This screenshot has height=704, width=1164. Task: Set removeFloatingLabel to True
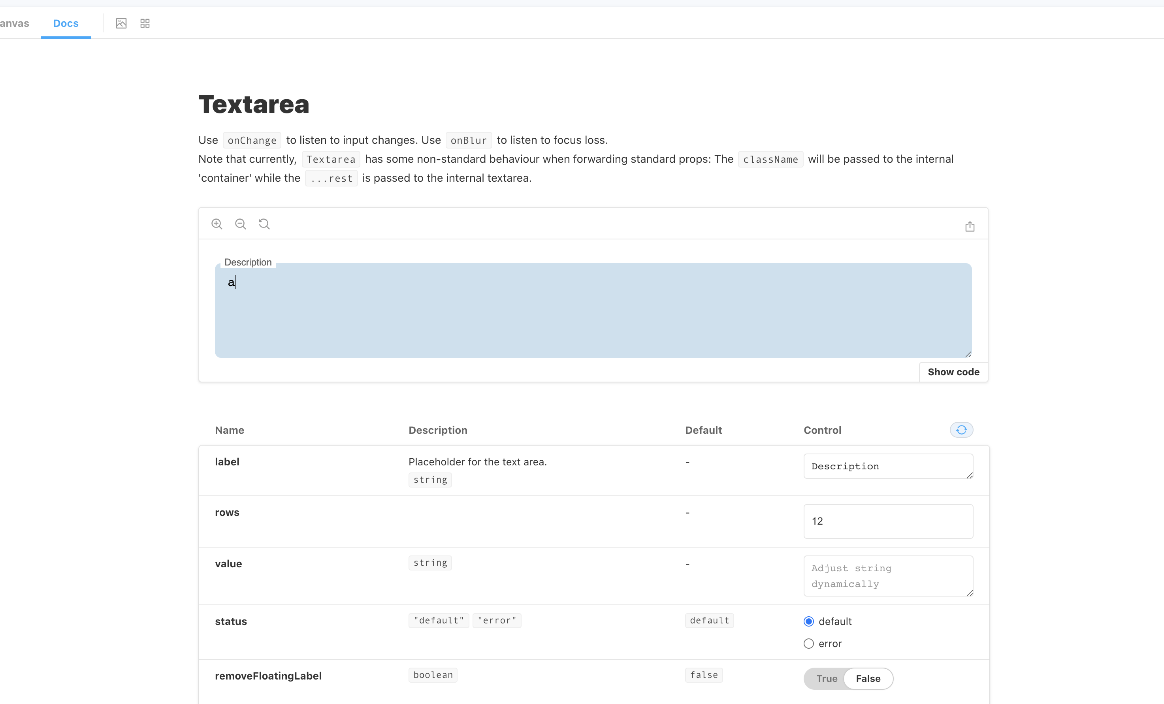click(x=827, y=678)
